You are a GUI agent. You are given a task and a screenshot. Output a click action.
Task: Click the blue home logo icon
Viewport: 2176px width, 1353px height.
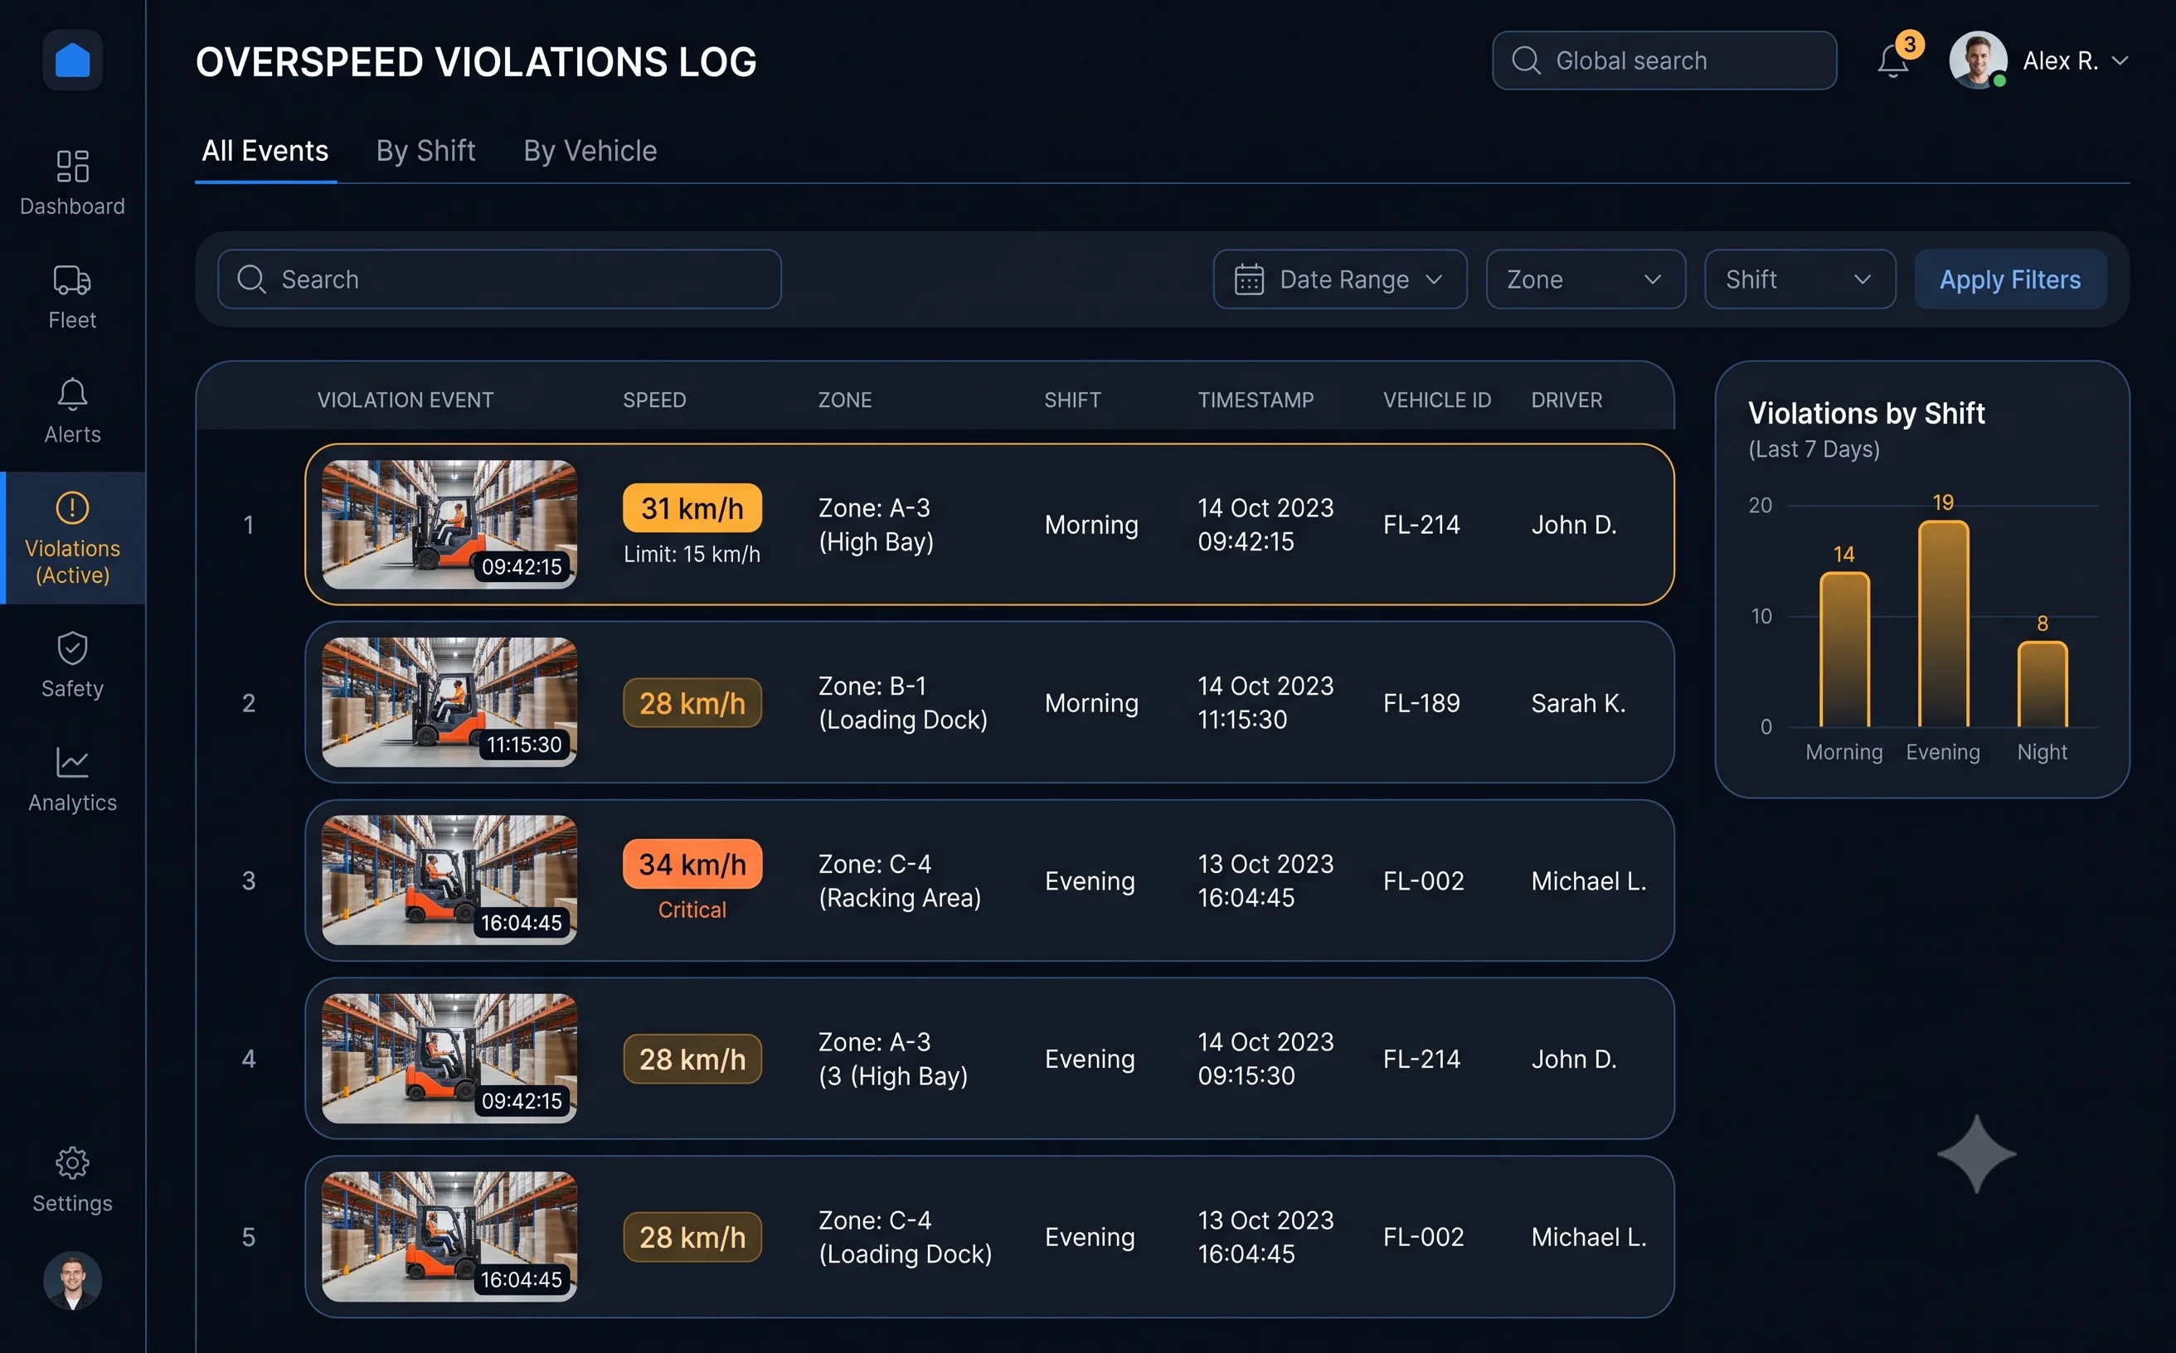(72, 60)
